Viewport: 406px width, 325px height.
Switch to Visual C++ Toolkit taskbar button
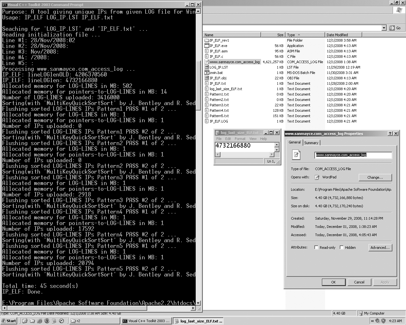pos(147,321)
